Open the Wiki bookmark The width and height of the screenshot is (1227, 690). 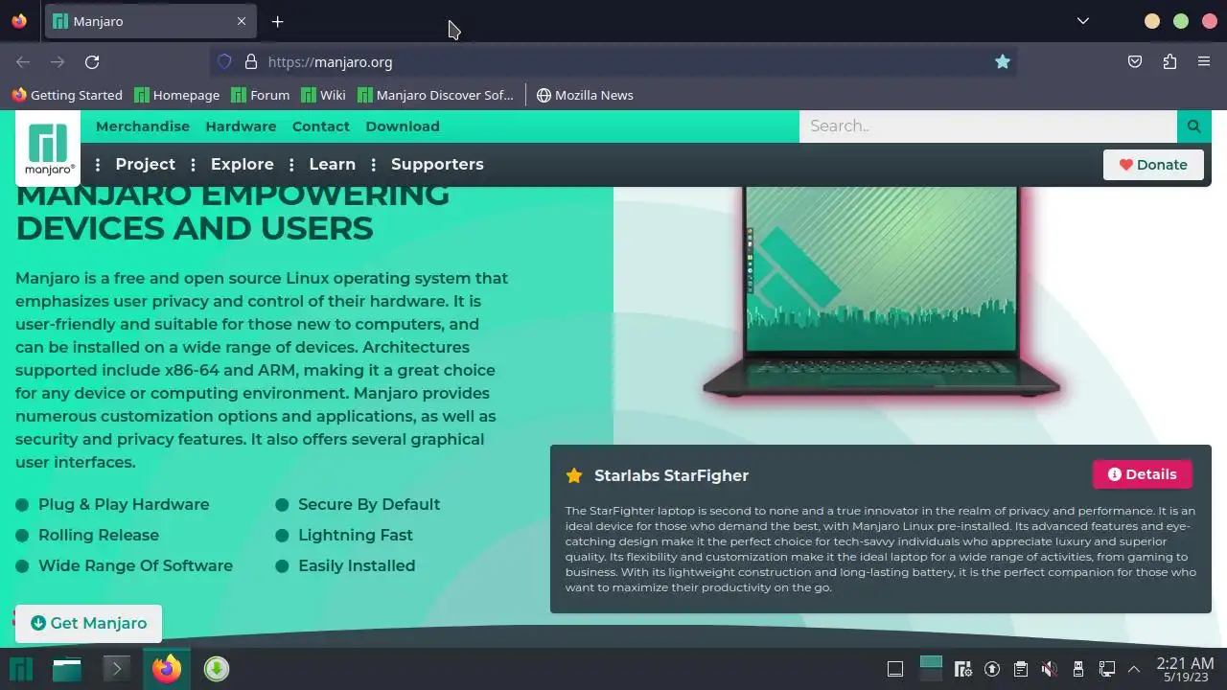[324, 95]
